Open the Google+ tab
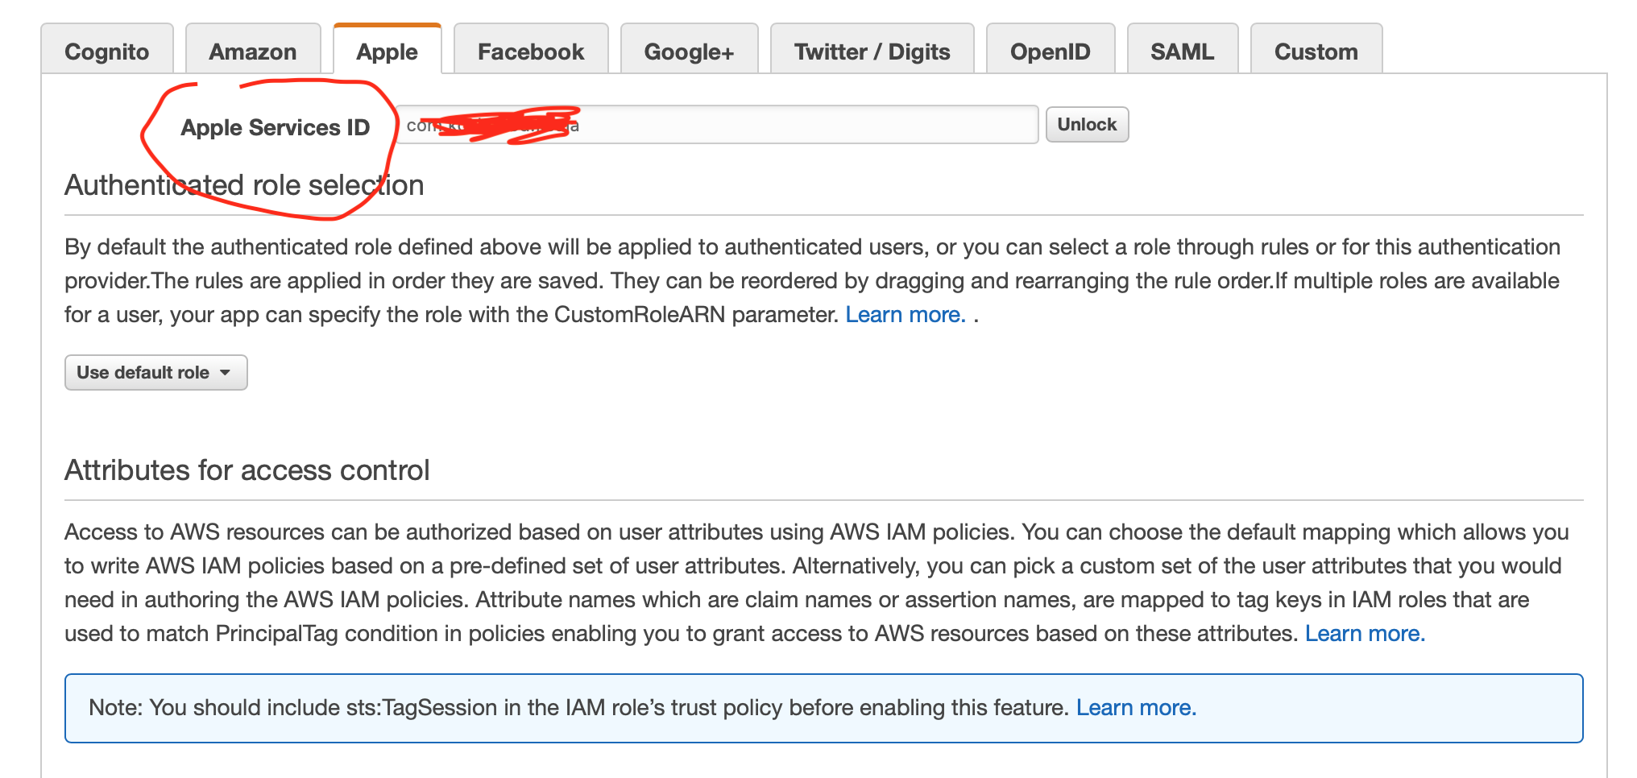 pyautogui.click(x=690, y=50)
